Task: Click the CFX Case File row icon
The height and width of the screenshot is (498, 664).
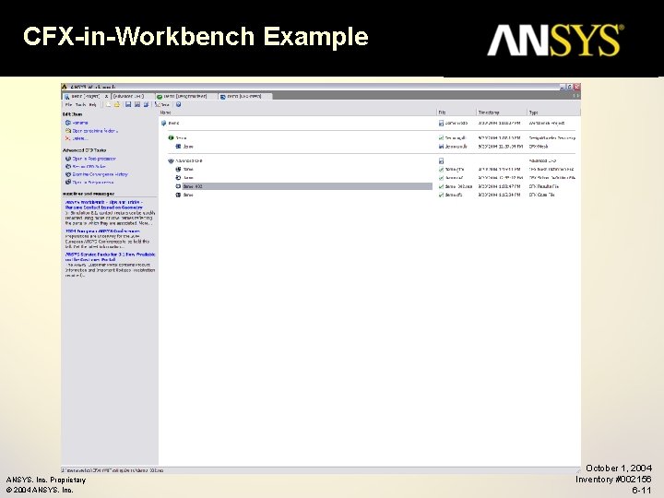Action: (178, 195)
